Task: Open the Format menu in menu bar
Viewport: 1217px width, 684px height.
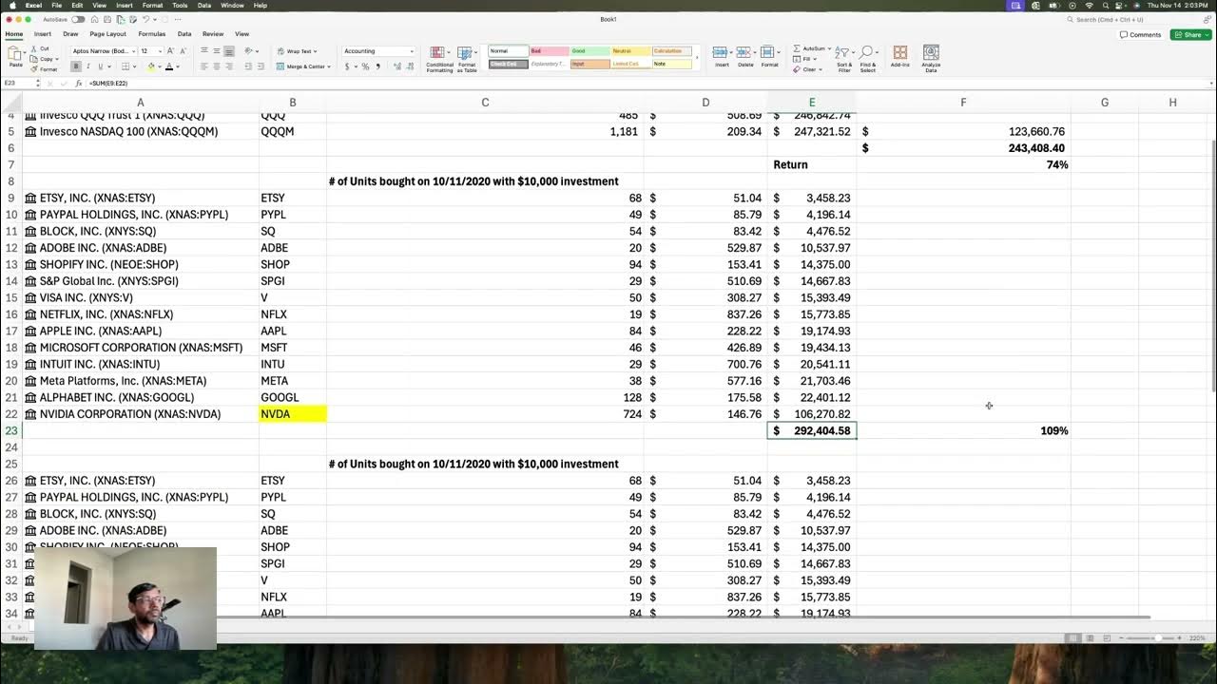Action: point(152,6)
